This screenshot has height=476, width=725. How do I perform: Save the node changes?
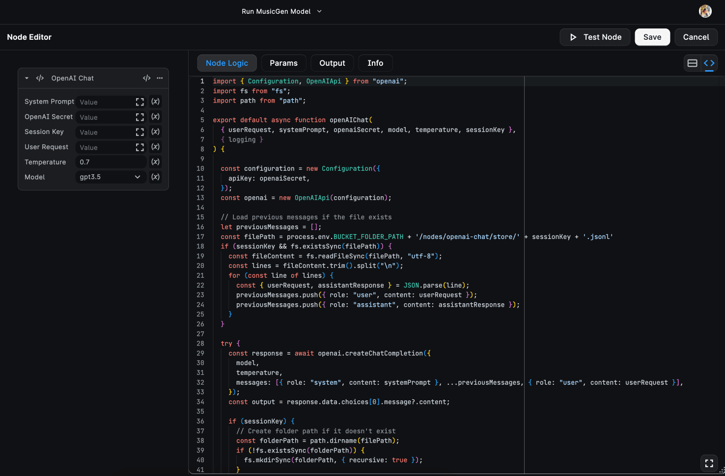(x=652, y=37)
